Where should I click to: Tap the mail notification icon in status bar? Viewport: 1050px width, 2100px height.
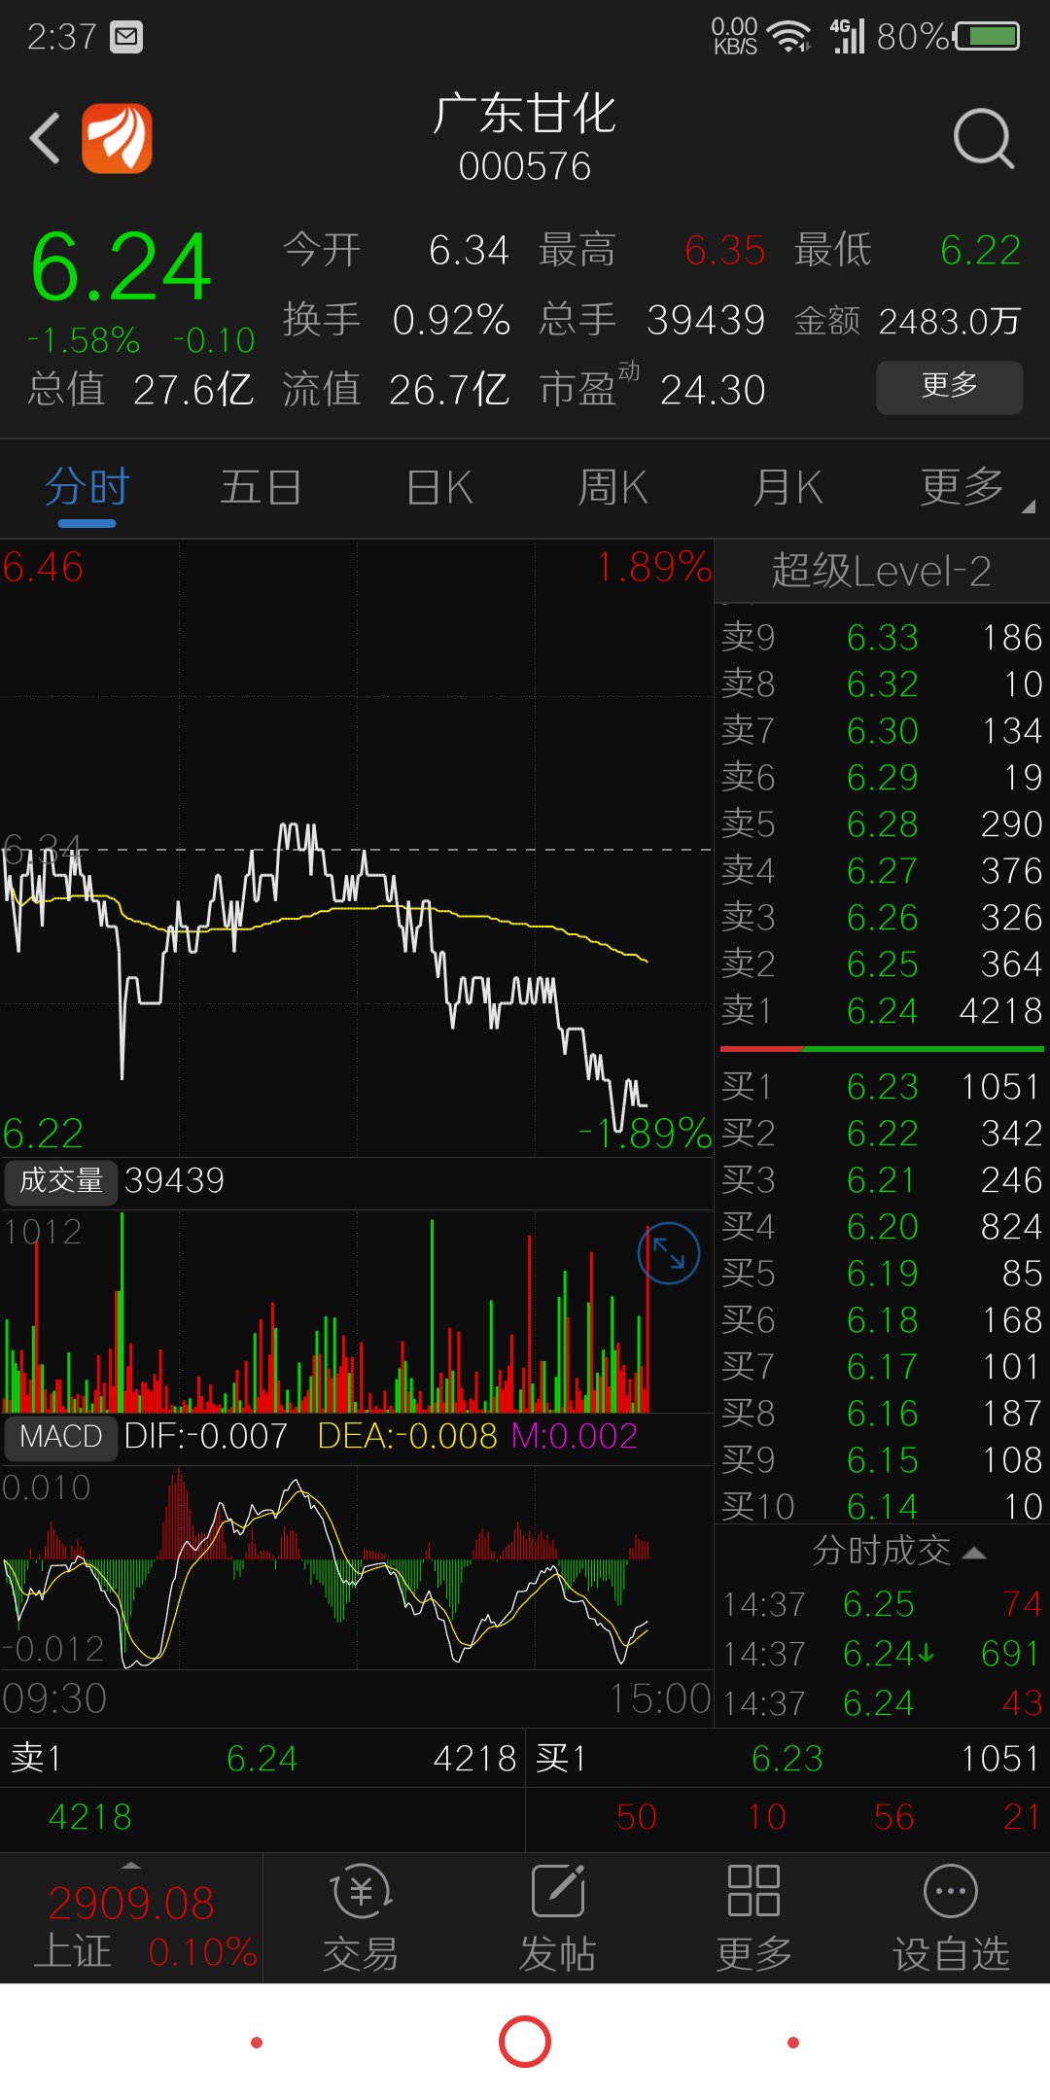coord(126,37)
